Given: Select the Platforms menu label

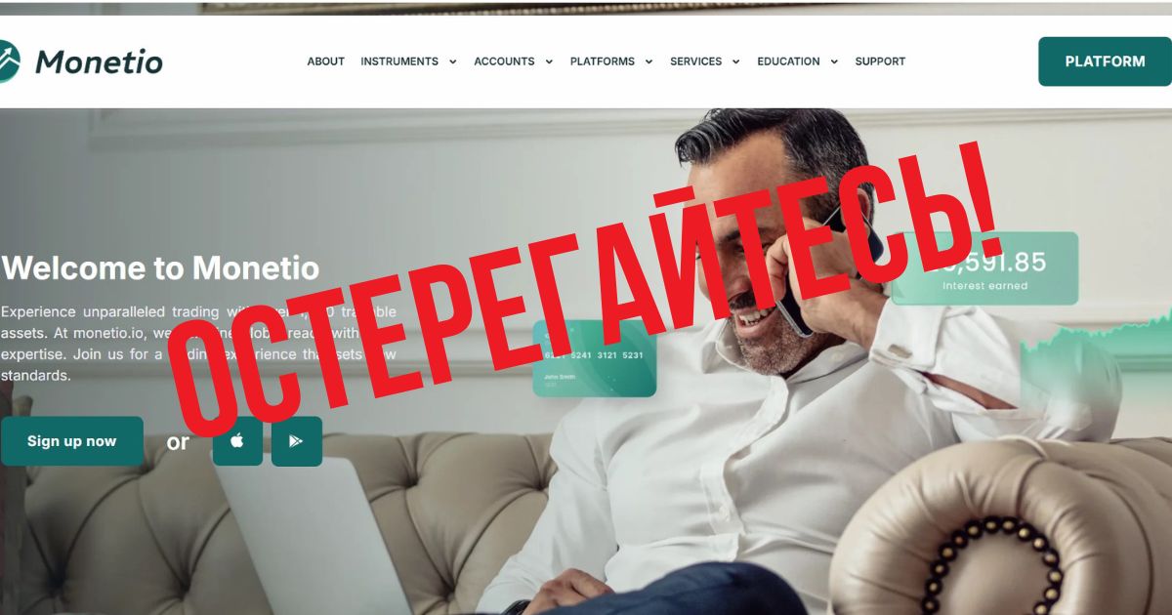Looking at the screenshot, I should click(603, 61).
